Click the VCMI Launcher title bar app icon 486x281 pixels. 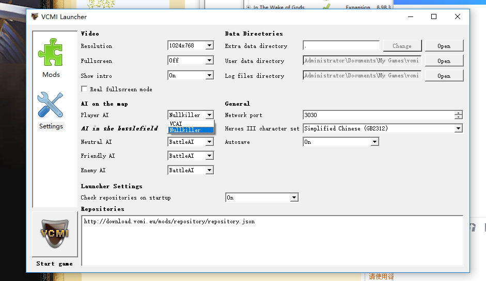click(x=35, y=16)
